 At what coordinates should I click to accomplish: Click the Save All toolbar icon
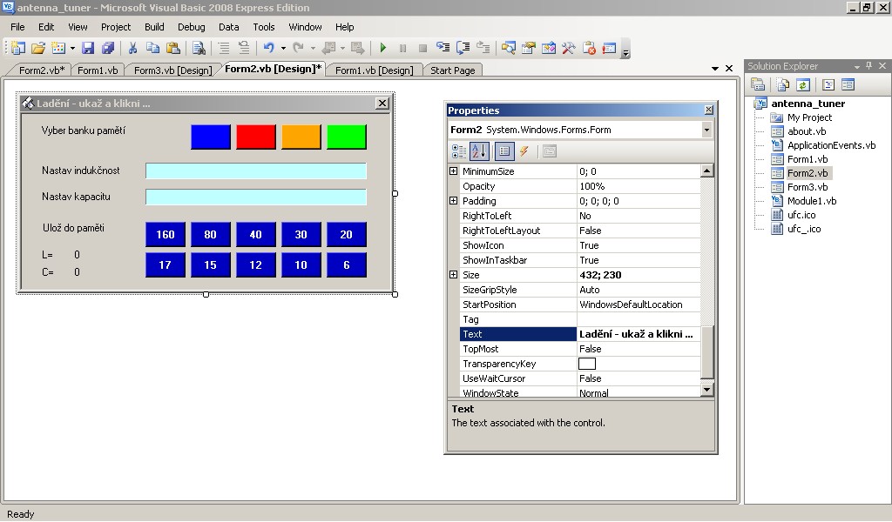(x=108, y=49)
